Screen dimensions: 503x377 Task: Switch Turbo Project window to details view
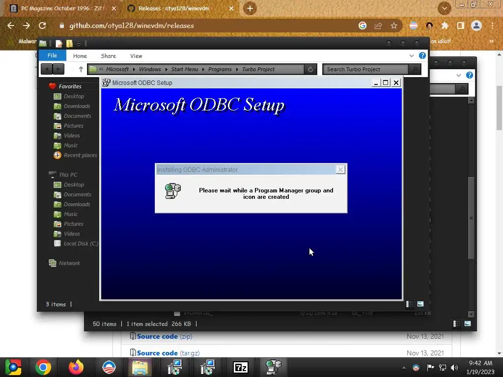point(410,304)
